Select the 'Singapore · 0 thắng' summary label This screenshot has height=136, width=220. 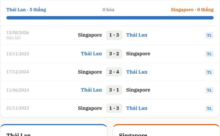[192, 10]
